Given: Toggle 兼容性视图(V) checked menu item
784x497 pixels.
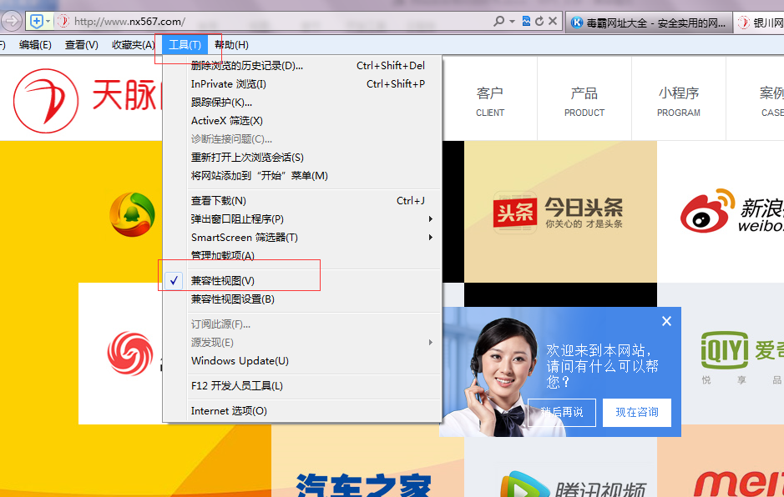Looking at the screenshot, I should [x=223, y=281].
